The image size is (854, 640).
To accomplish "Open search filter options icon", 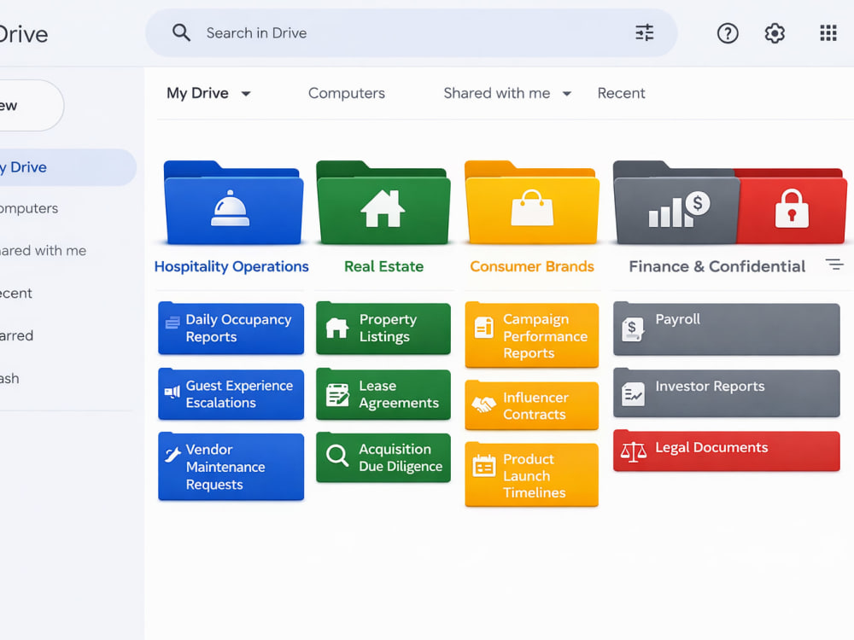I will (644, 32).
